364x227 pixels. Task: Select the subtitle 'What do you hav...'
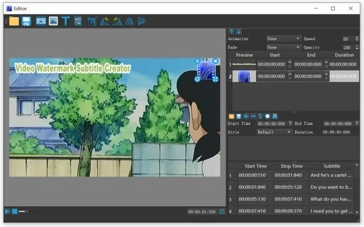[331, 199]
